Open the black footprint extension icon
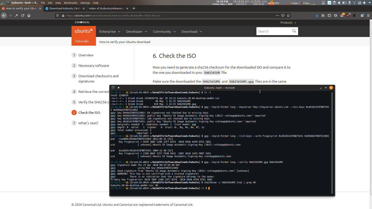Viewport: 372px width, 209px height. click(354, 15)
